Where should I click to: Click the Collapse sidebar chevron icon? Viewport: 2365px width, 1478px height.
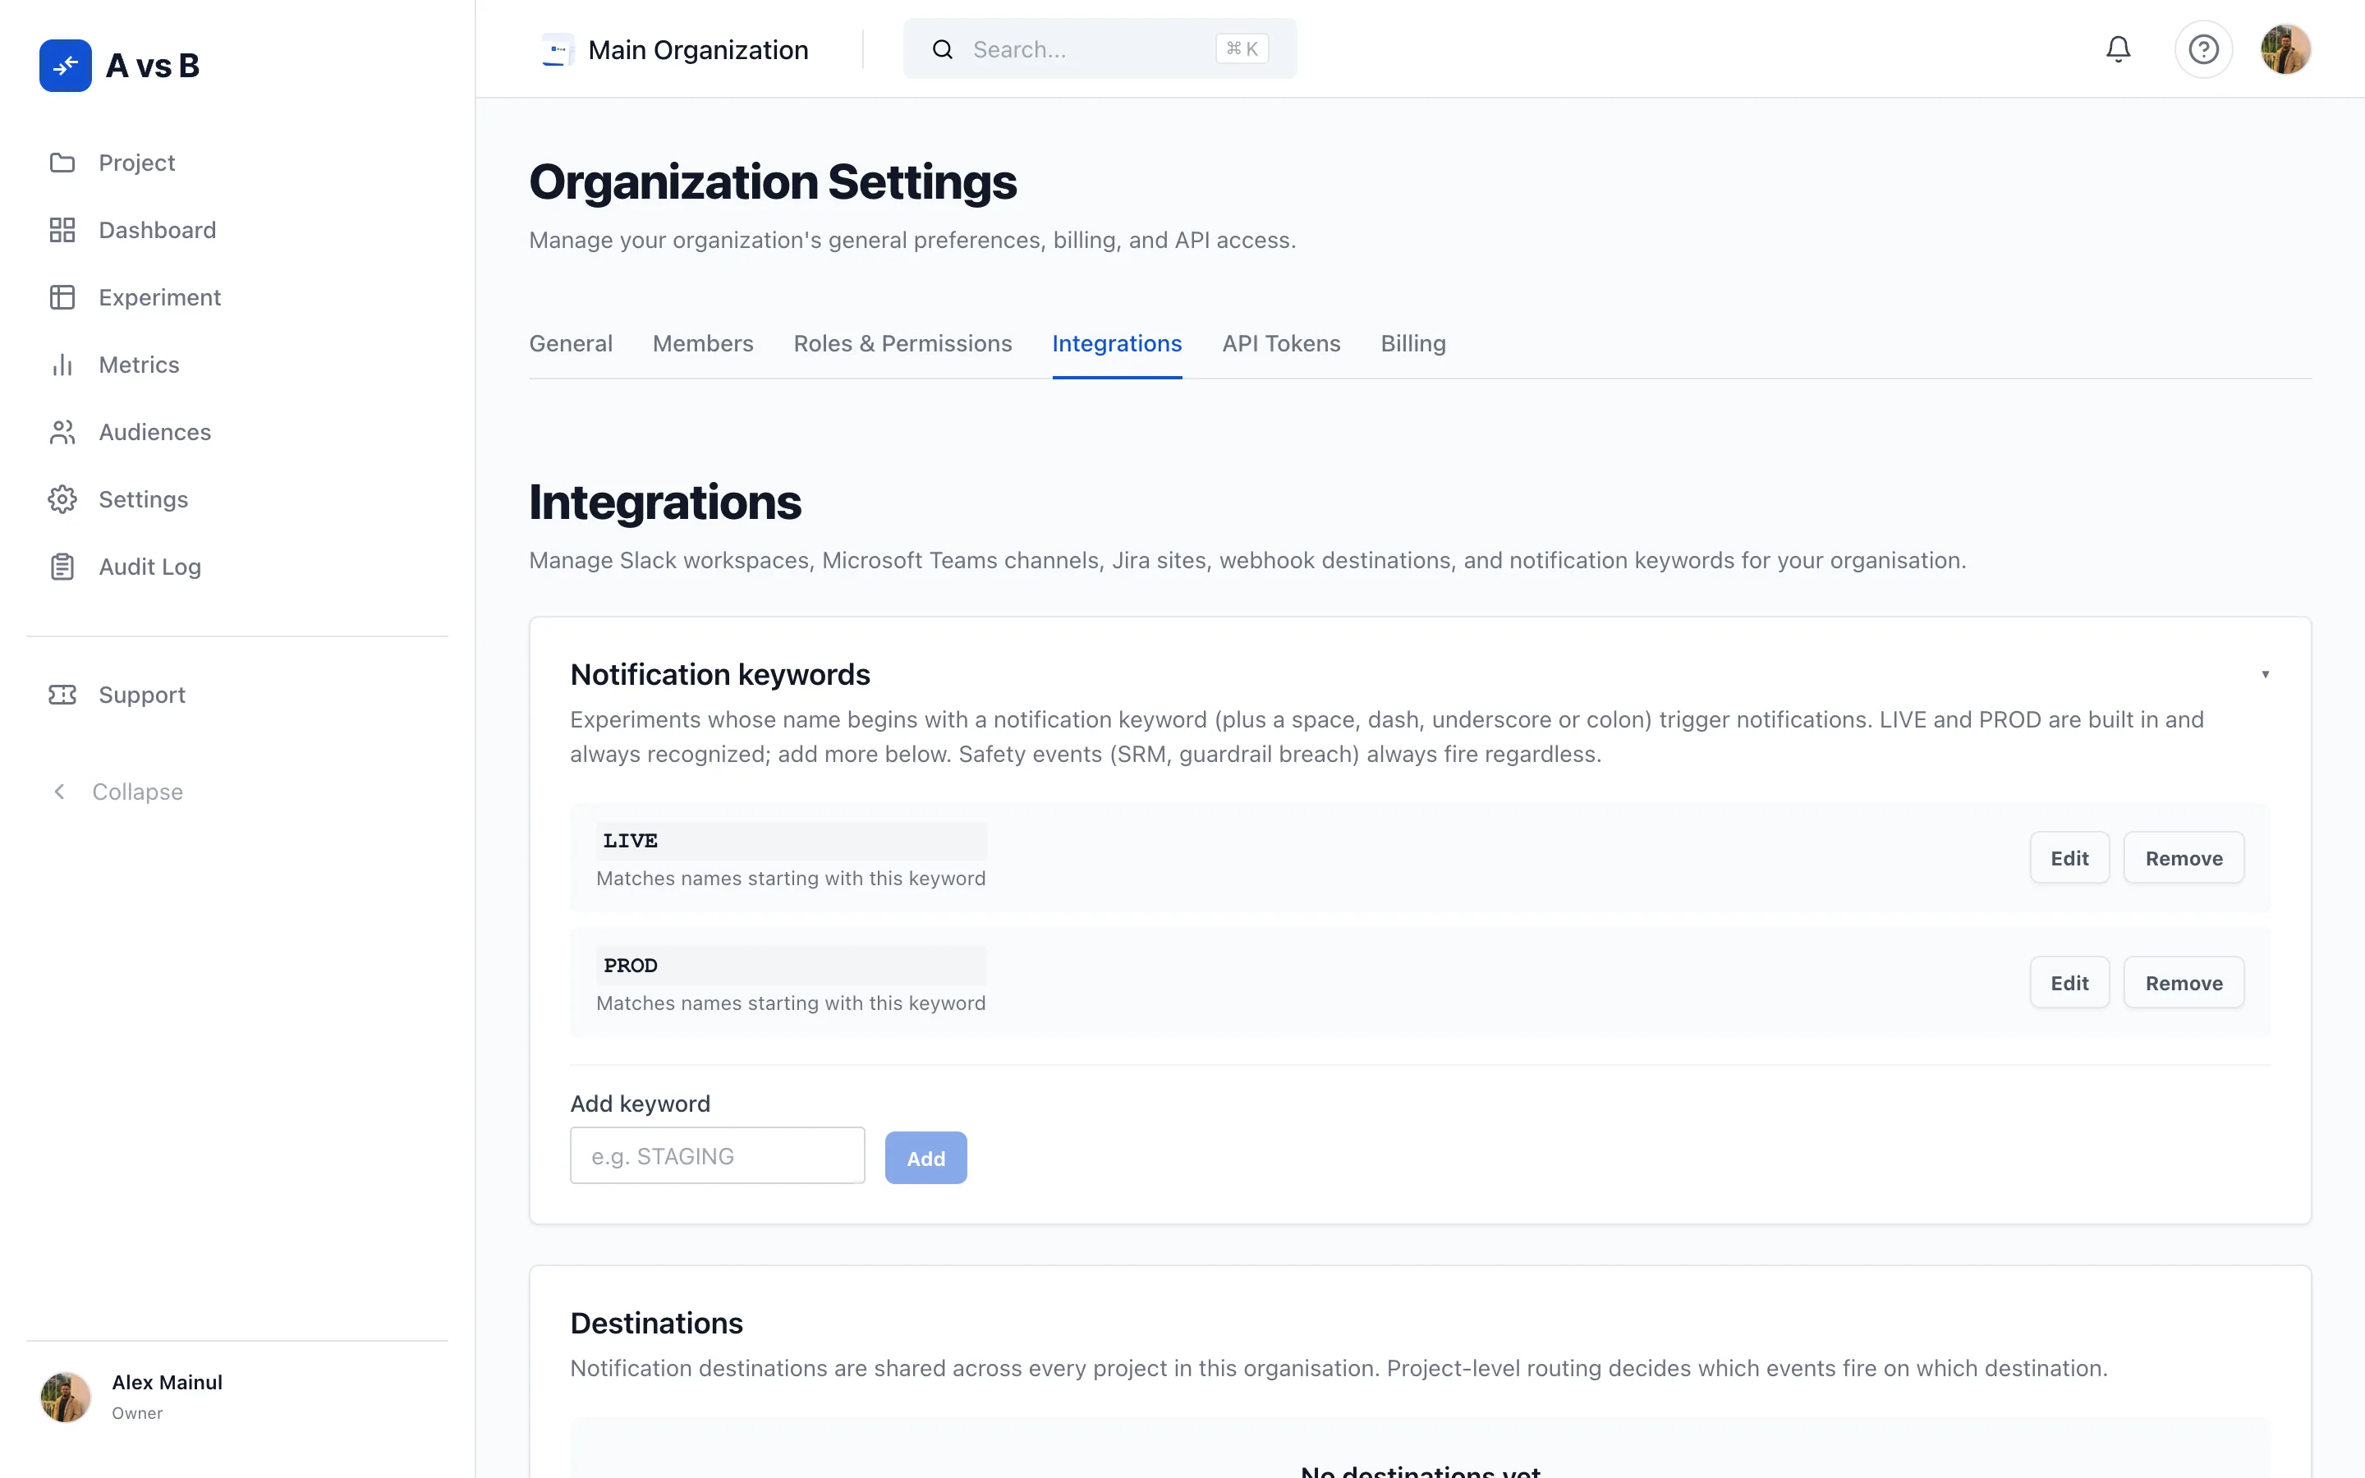[60, 792]
